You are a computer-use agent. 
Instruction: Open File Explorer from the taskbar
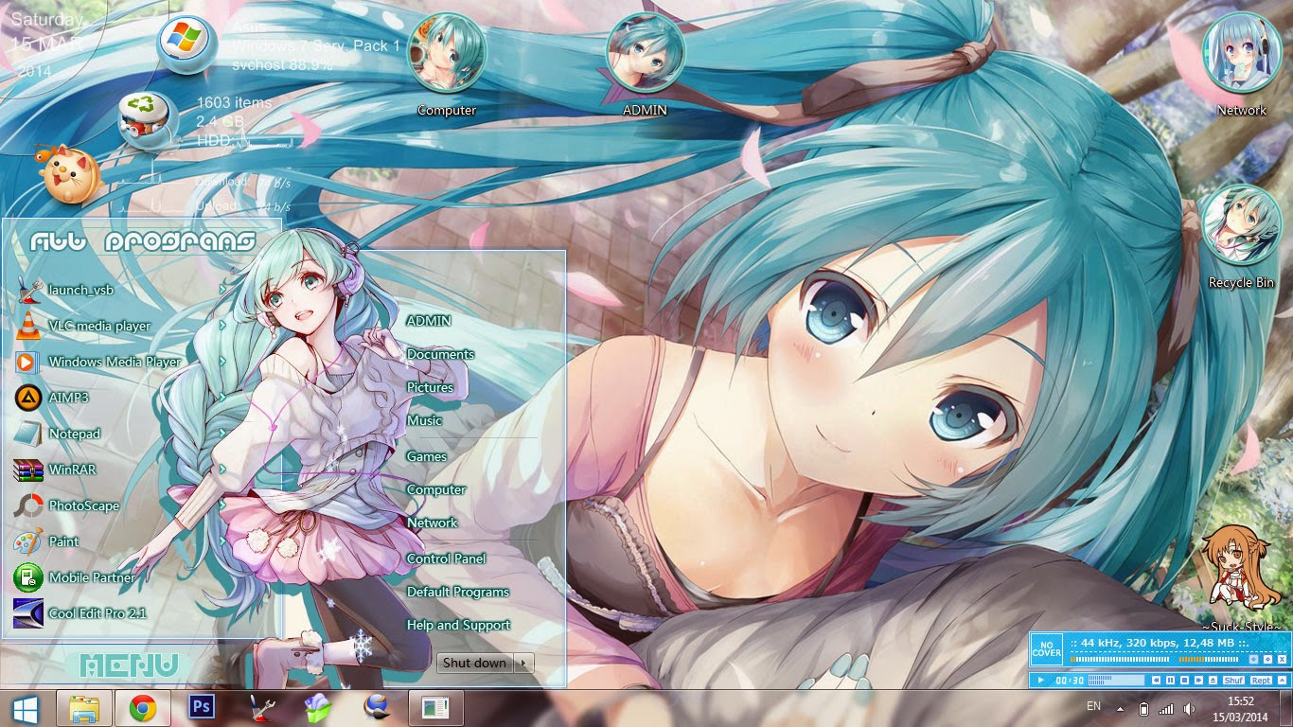84,707
